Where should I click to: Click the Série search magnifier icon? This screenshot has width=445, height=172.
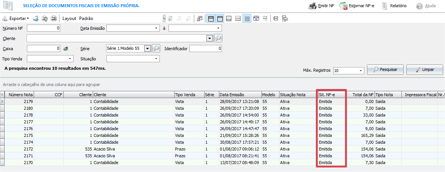(x=156, y=49)
